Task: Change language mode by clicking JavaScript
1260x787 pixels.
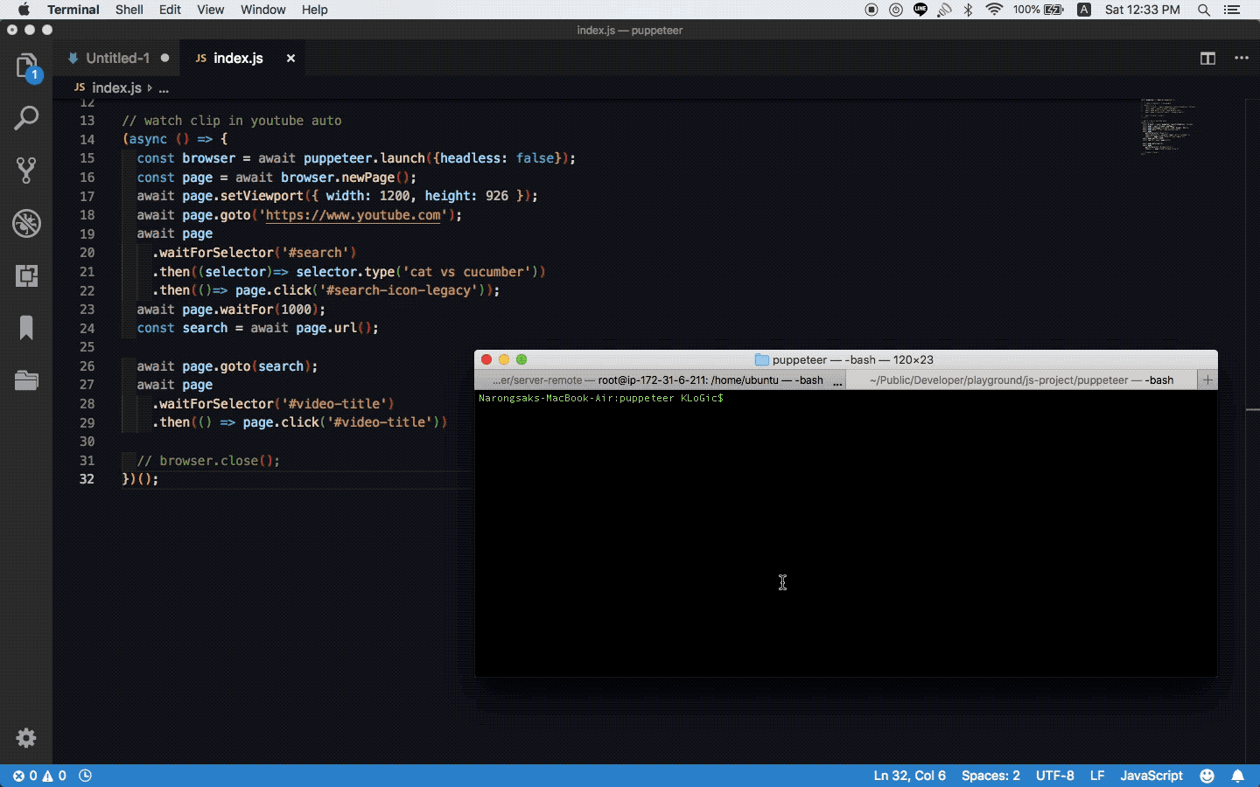Action: click(x=1151, y=776)
